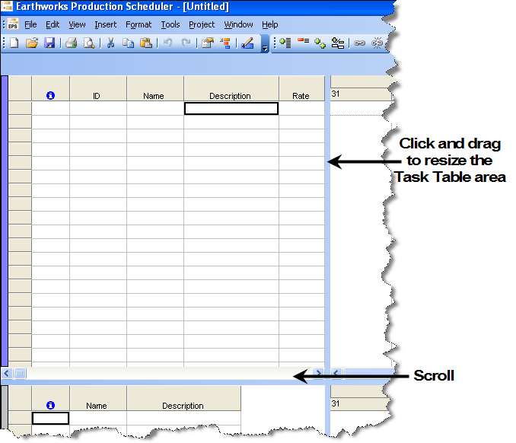Save the schedule with the floppy disk icon
Screen dimensions: 516x443
(x=49, y=43)
